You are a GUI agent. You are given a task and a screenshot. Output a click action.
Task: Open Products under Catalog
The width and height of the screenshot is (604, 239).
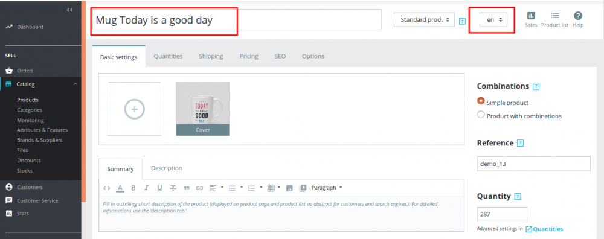[x=28, y=100]
